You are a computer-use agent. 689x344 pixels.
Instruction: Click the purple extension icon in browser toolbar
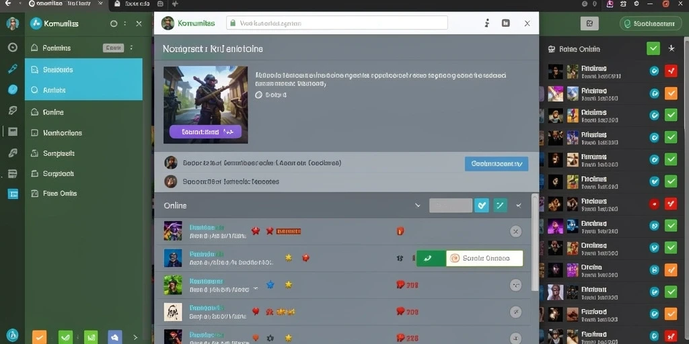click(610, 4)
